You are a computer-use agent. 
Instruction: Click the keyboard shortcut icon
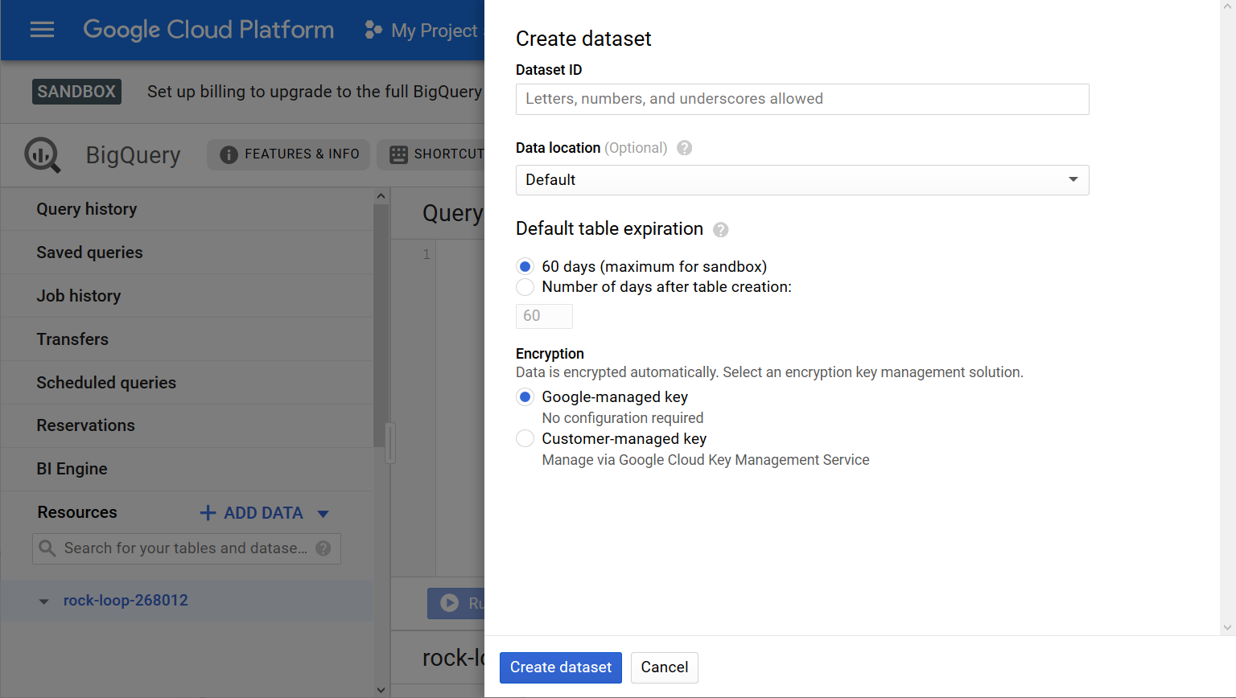(398, 154)
